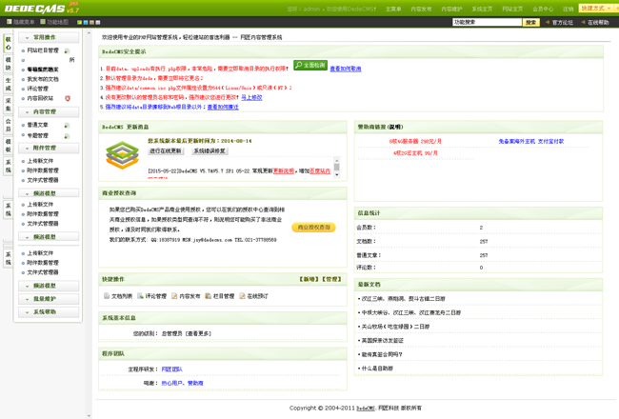Open 网站主页 in the top navigation
Viewport: 619px width, 419px height.
(x=512, y=9)
